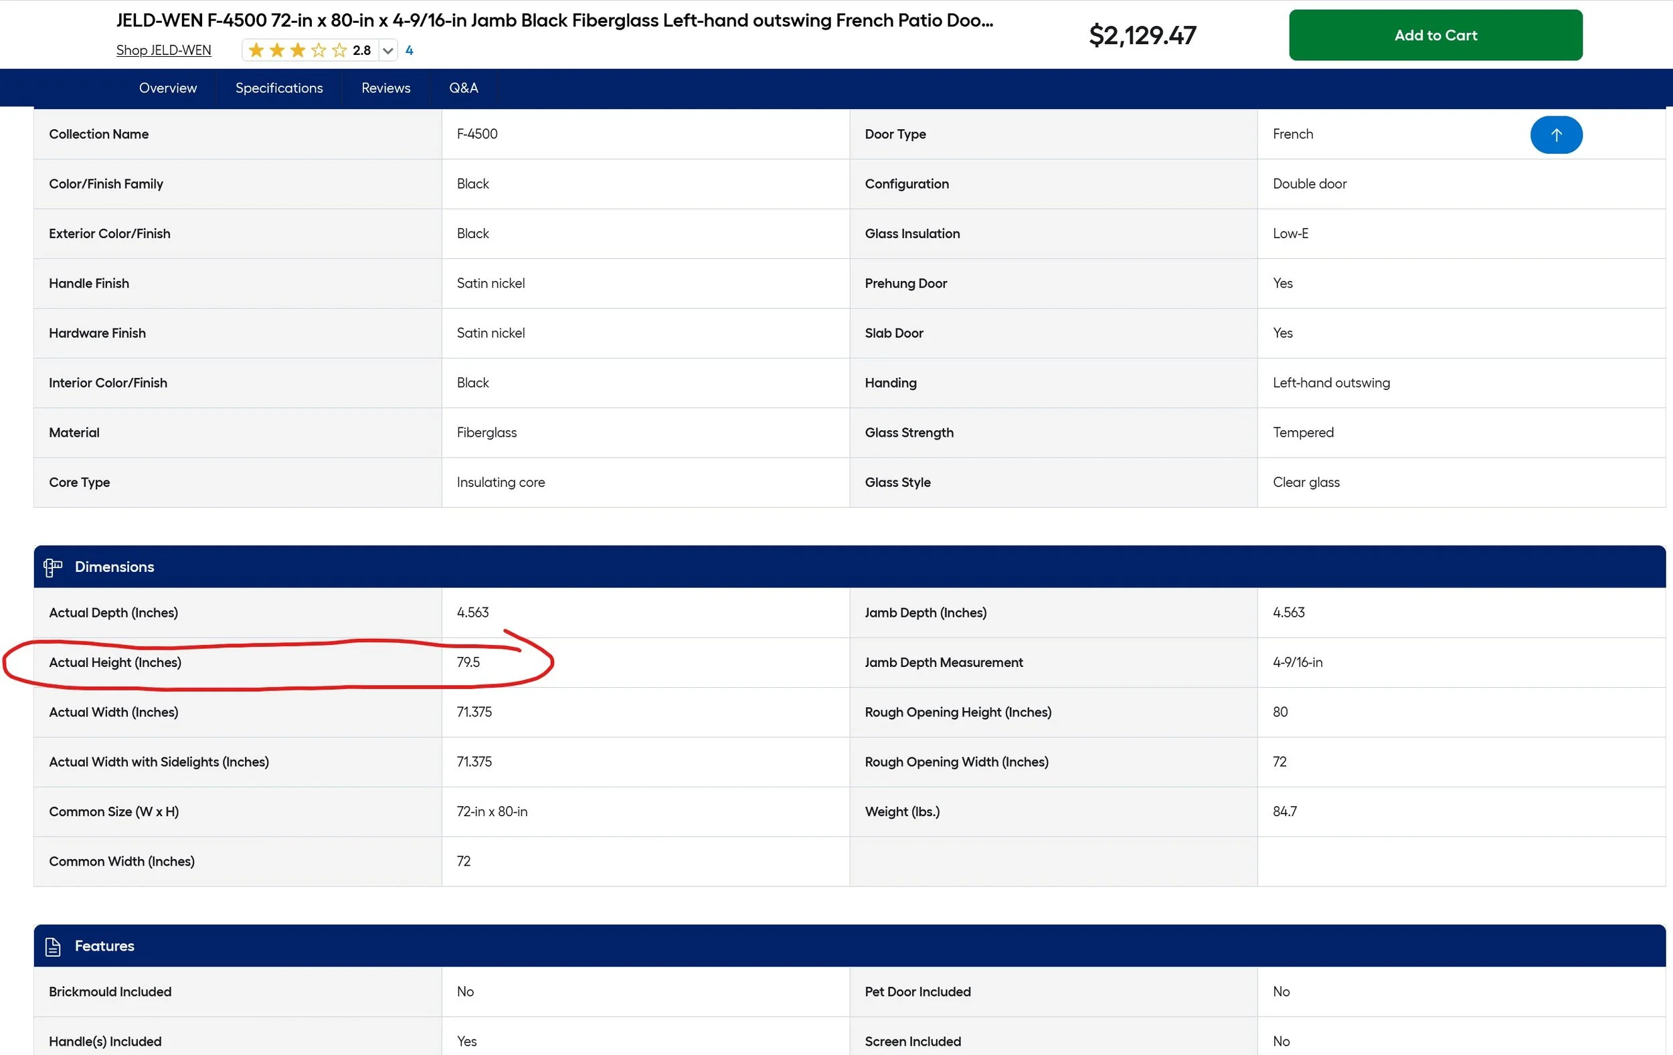Click the Features document icon
Viewport: 1673px width, 1055px height.
tap(53, 946)
